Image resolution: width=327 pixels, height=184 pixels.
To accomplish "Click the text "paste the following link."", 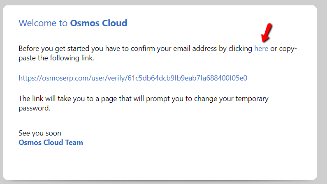I will click(x=56, y=58).
